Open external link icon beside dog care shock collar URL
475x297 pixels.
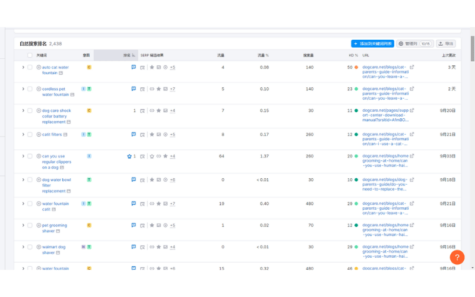[x=411, y=110]
